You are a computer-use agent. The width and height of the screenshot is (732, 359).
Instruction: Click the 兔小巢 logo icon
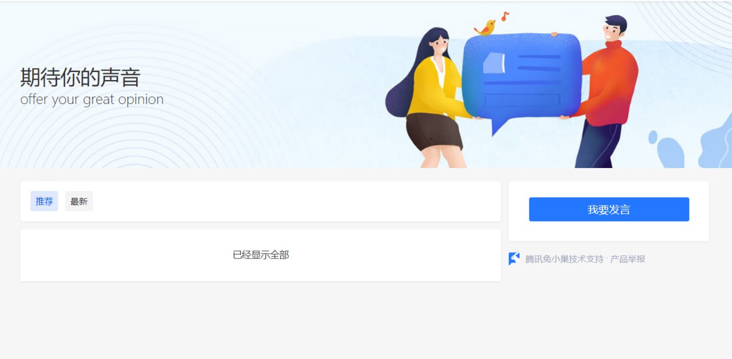coord(514,259)
